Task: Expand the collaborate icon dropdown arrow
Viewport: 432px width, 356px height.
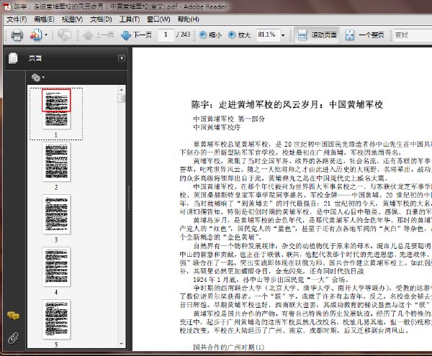Action: click(46, 35)
